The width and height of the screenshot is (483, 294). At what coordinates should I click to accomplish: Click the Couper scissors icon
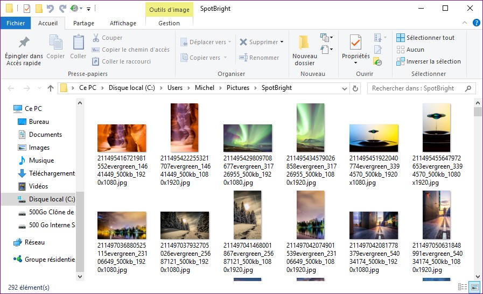(x=96, y=38)
